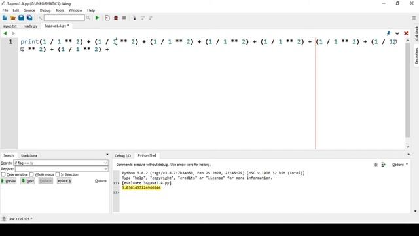
Task: Click the red bug debug icon
Action: tap(116, 18)
